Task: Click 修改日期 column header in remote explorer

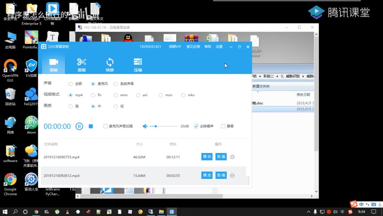Action: click(303, 94)
